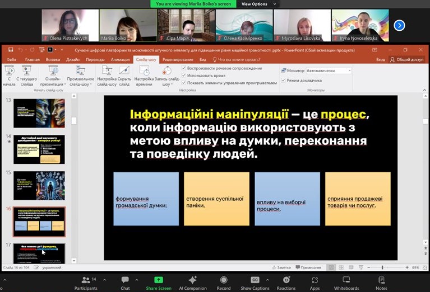Open Zoom 'View Options' dropdown
The height and width of the screenshot is (292, 430).
pos(255,4)
